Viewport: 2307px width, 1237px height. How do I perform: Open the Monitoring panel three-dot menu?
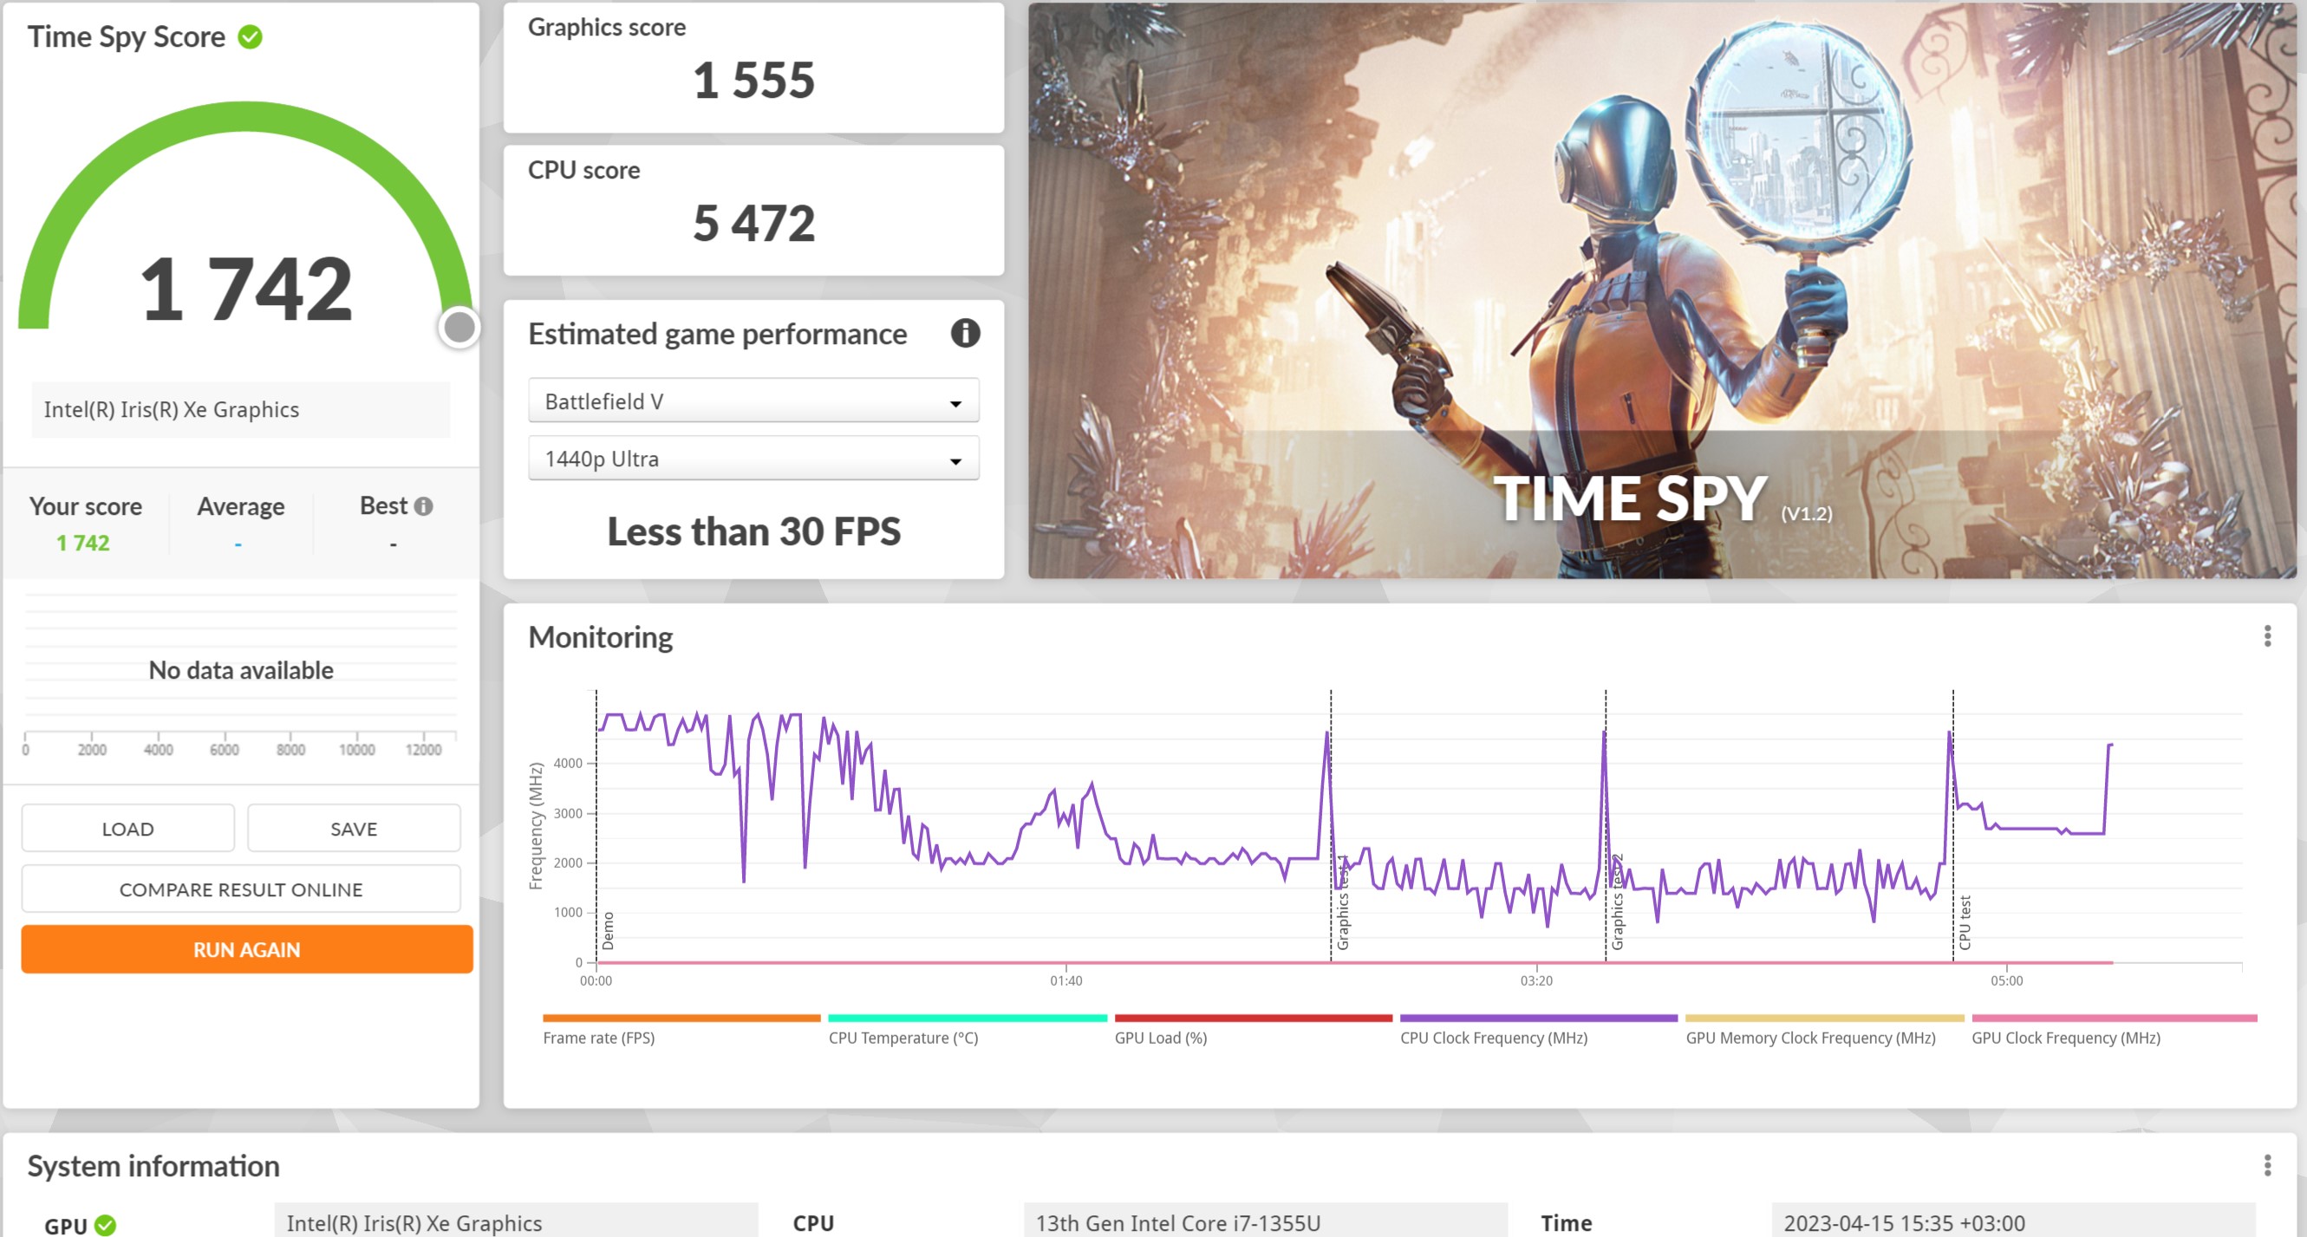[2267, 636]
